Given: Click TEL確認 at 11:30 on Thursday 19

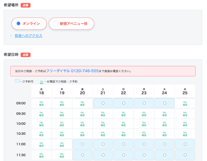Looking at the screenshot, I should coord(62,155).
